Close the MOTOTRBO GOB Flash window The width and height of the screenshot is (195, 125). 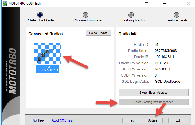click(189, 3)
